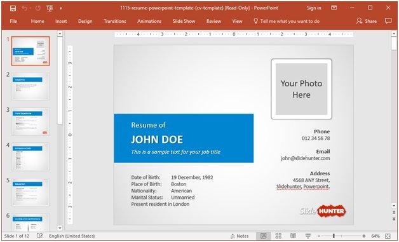
Task: Click john@slidehunter.com email text
Action: pyautogui.click(x=305, y=158)
